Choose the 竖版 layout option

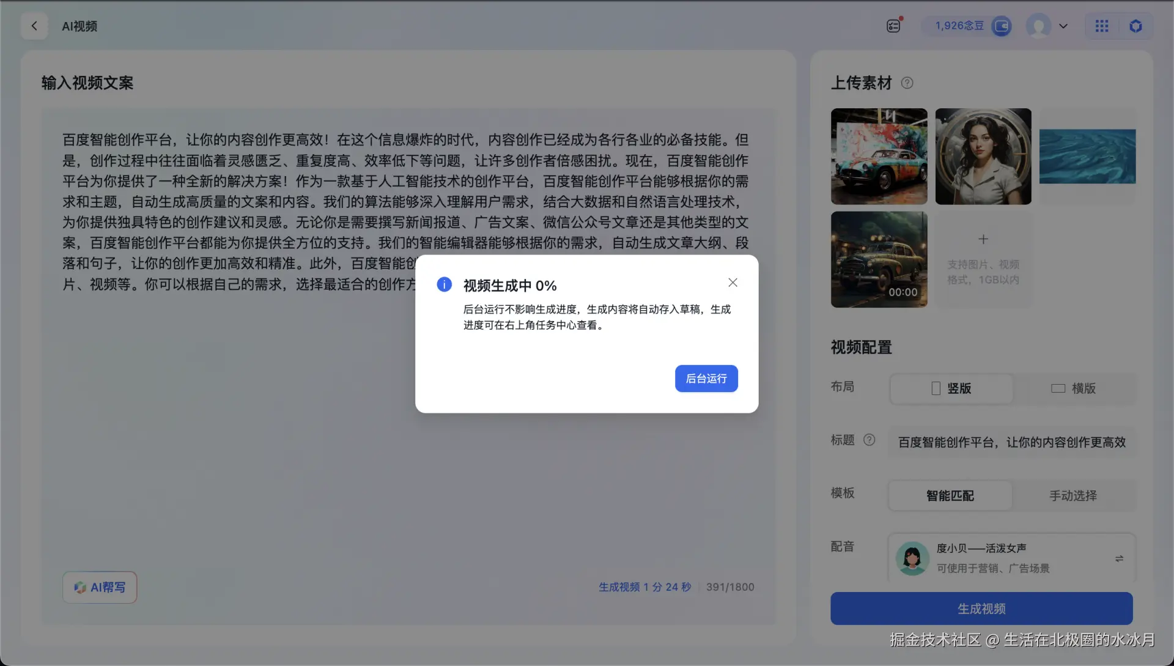(951, 388)
